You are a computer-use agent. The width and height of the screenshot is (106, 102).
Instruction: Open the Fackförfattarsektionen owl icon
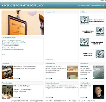[x=100, y=31]
